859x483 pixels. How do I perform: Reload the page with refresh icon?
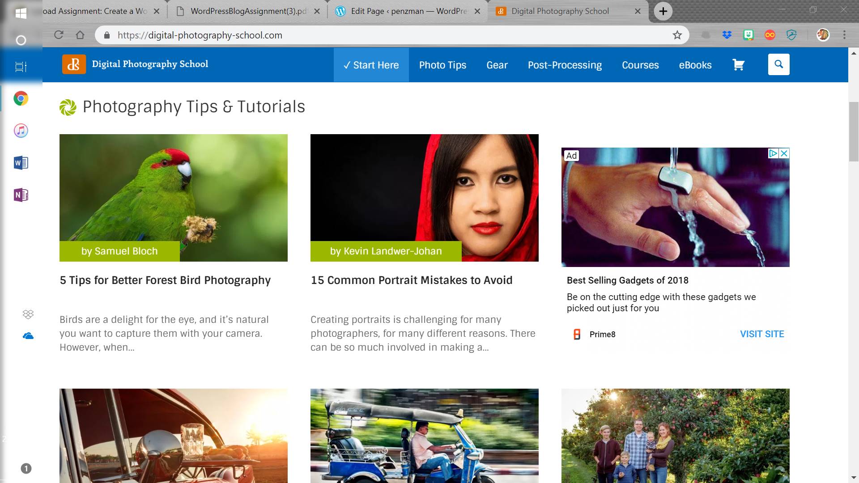[x=59, y=35]
